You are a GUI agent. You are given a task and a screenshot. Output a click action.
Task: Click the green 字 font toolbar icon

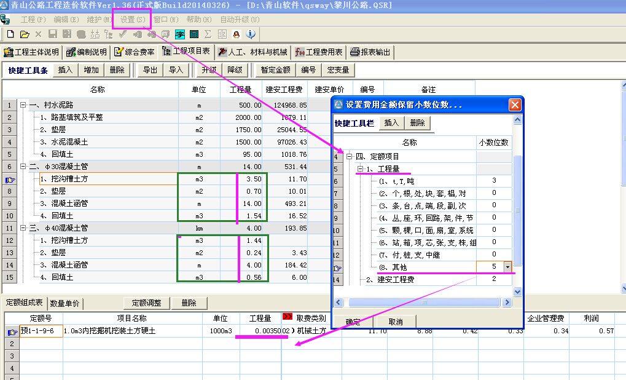(x=180, y=34)
